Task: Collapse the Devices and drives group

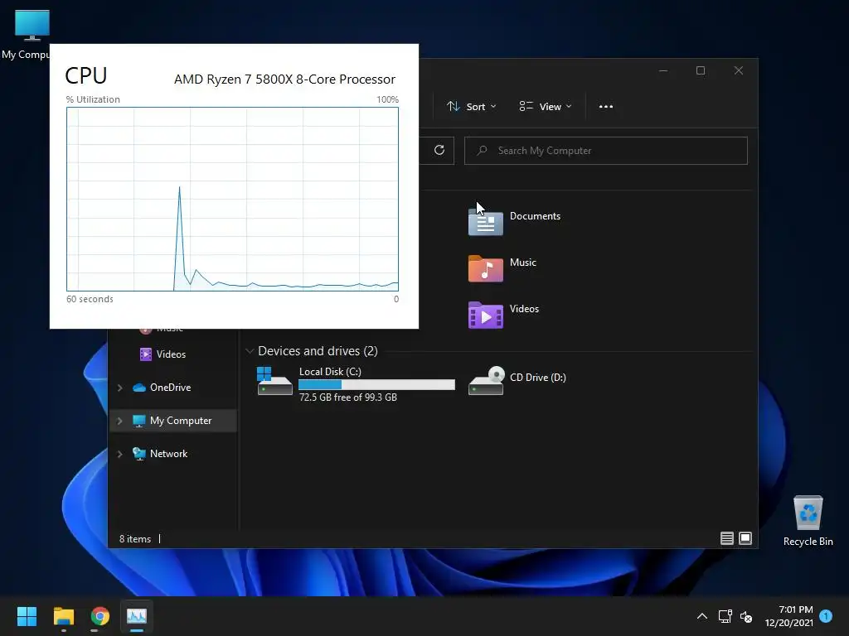Action: tap(250, 351)
